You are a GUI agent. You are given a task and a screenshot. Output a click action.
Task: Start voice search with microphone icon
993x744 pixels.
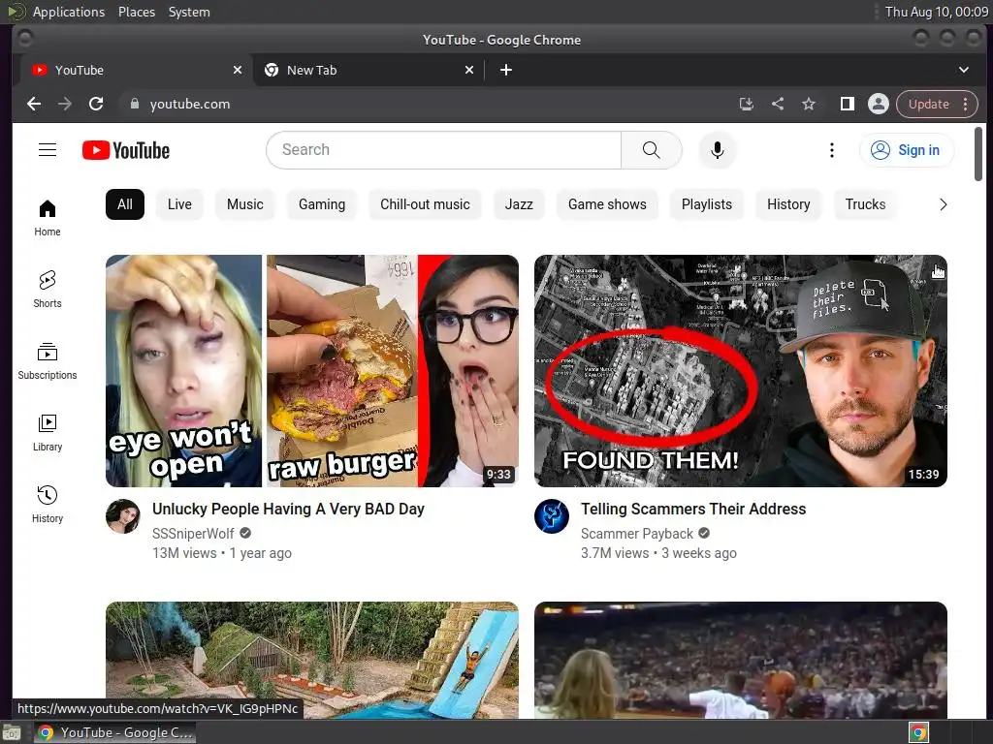click(717, 150)
